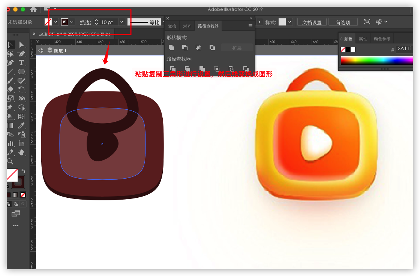Switch to the 颜色参考 tab
420x276 pixels.
pos(382,39)
